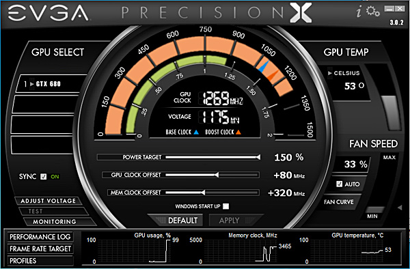Switch temperature unit via Celsius arrow

tap(330, 73)
